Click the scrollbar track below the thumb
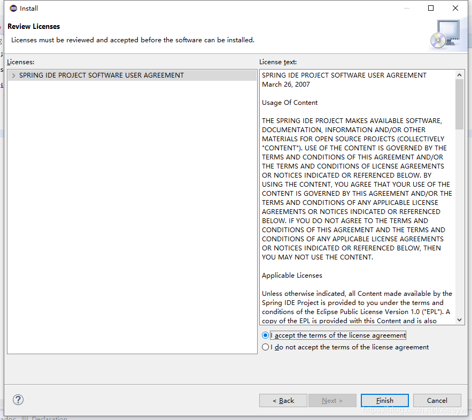 [459, 225]
